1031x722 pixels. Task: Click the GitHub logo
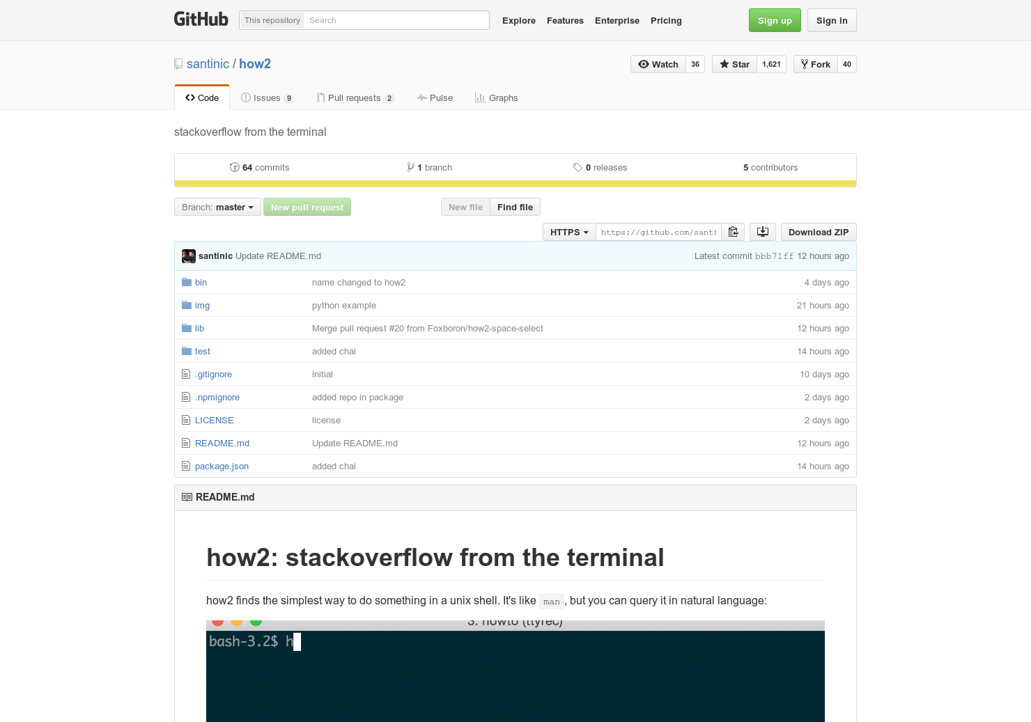click(x=201, y=19)
